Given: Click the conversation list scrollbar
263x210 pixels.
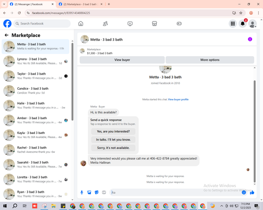Looking at the screenshot, I should coord(73,81).
